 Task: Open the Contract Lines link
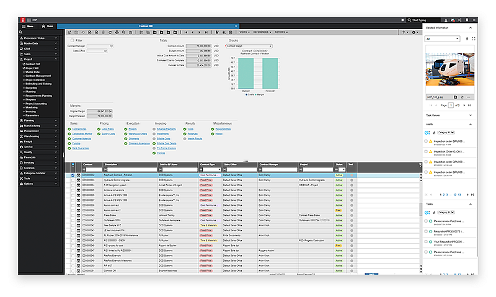[79, 129]
